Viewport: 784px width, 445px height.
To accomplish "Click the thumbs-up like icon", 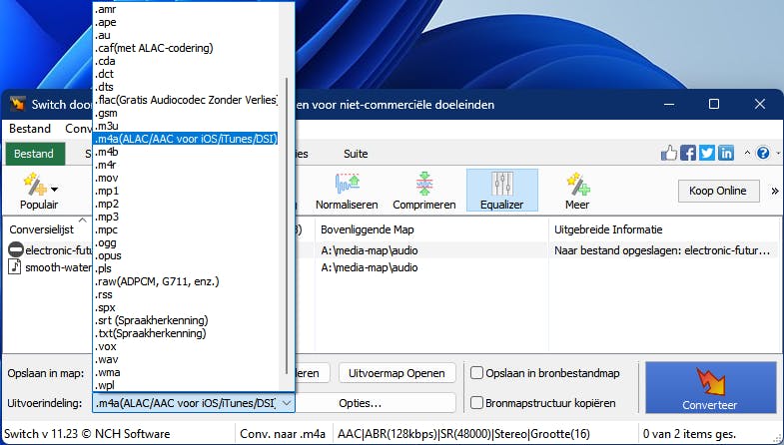I will (669, 153).
